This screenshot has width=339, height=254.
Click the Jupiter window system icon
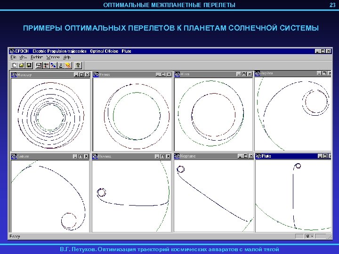pos(257,73)
